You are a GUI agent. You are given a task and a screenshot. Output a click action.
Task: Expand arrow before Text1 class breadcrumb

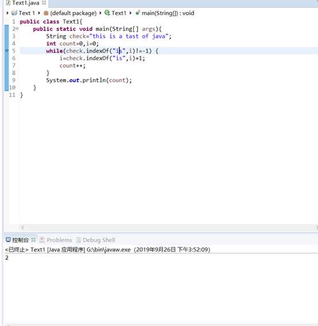(x=100, y=13)
